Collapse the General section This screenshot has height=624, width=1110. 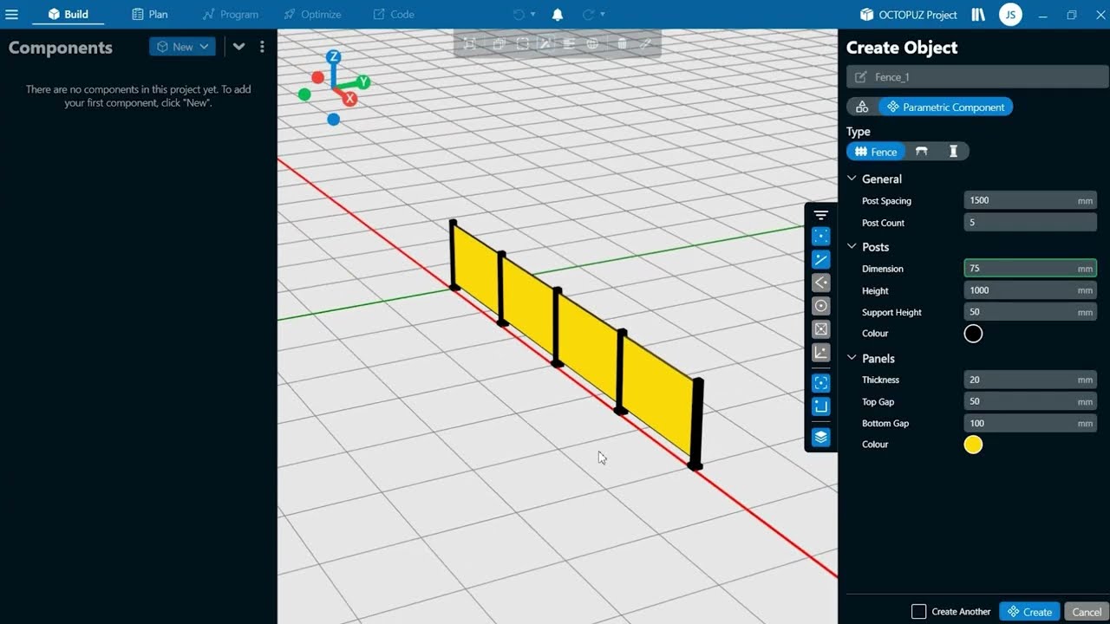(x=852, y=179)
